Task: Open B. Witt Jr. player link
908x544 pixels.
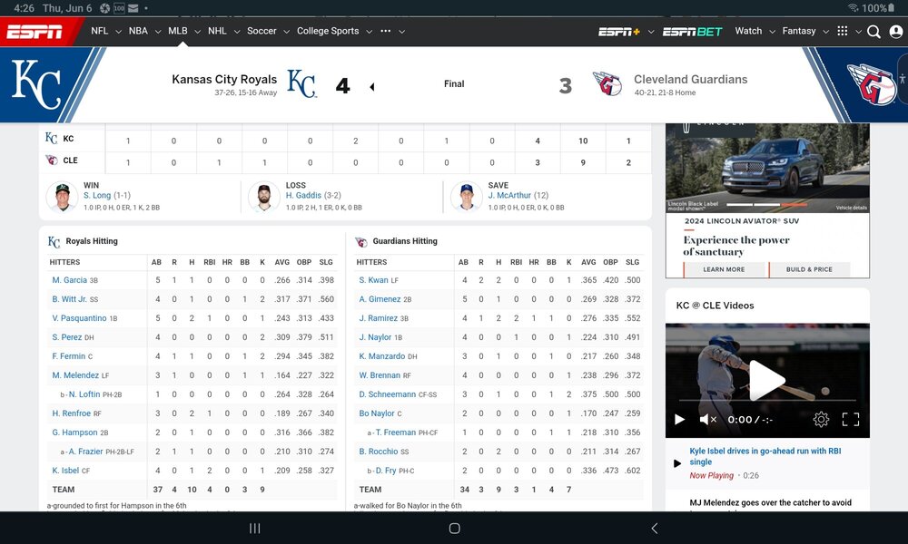Action: [x=70, y=299]
